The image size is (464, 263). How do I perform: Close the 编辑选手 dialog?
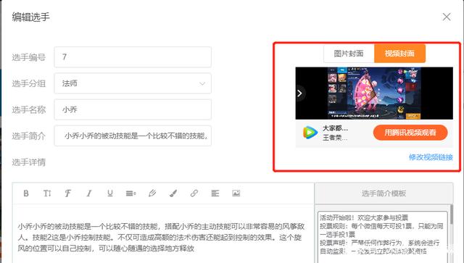(447, 17)
